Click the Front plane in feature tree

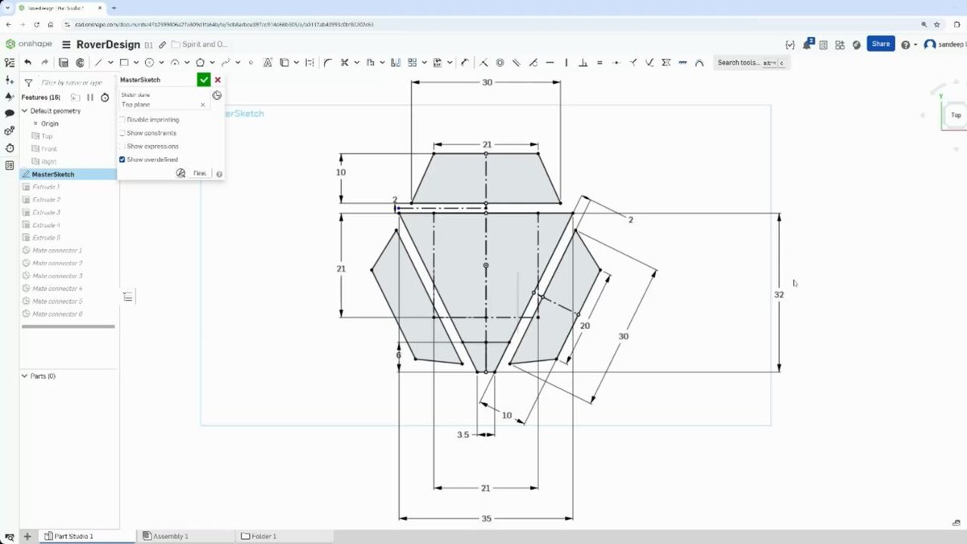click(49, 149)
